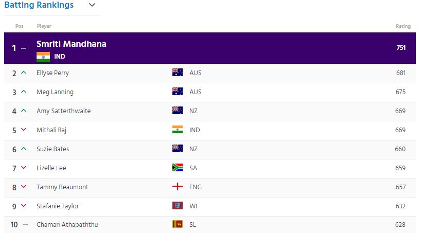Open Smriti Mandhana player profile

click(x=72, y=44)
